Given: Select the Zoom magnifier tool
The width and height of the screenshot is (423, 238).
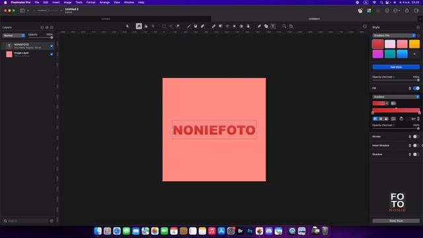Looking at the screenshot, I should tap(284, 26).
